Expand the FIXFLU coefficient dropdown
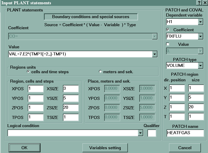 pos(200,36)
